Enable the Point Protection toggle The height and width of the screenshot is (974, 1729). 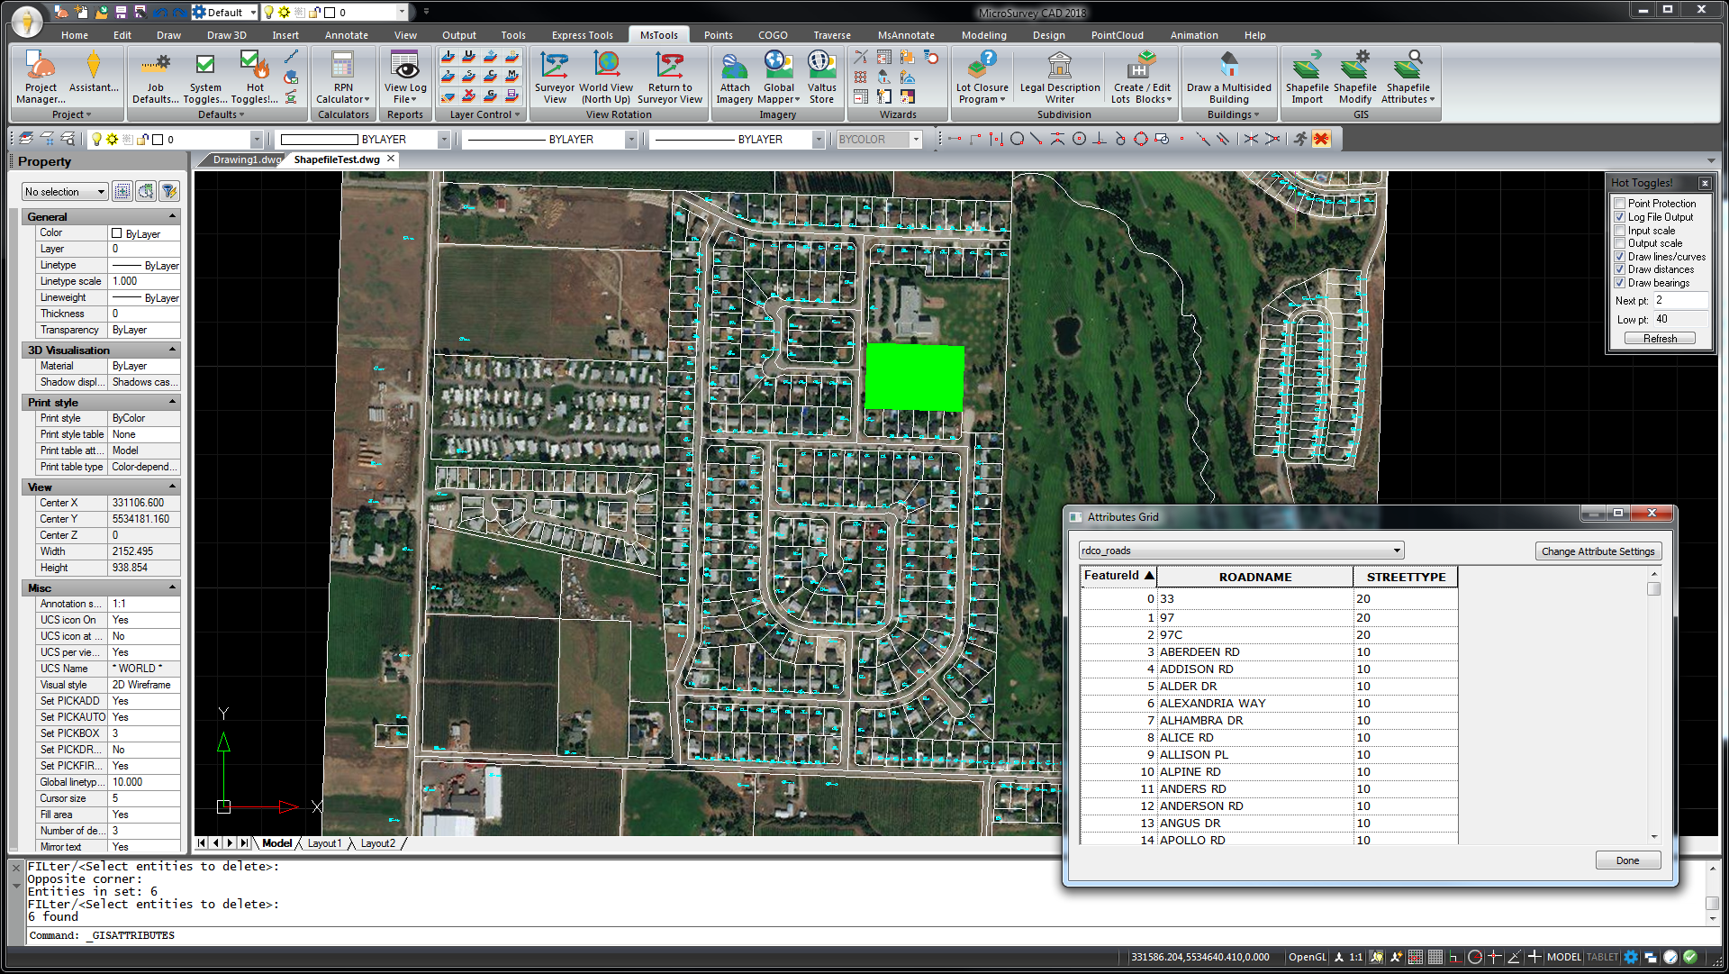(1620, 203)
